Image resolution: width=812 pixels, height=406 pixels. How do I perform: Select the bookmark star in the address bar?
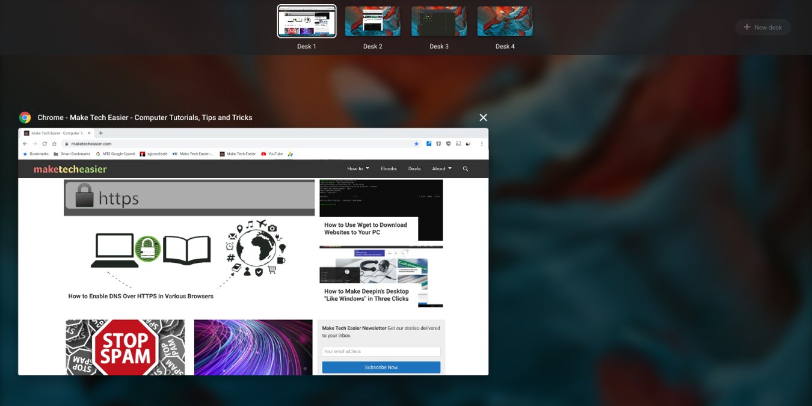click(x=416, y=143)
